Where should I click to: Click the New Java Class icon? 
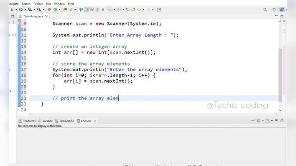[55, 10]
